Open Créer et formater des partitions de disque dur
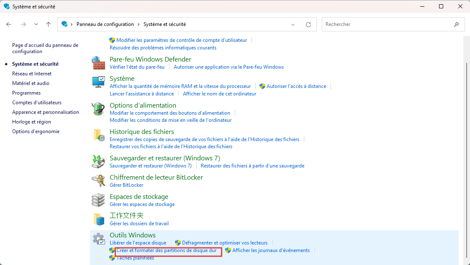Screen dimensions: 470x265 pyautogui.click(x=167, y=250)
